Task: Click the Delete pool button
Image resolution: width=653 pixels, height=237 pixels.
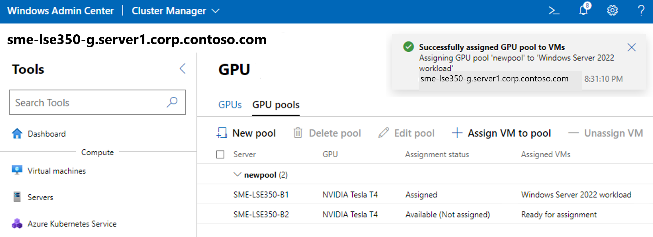Action: click(327, 133)
